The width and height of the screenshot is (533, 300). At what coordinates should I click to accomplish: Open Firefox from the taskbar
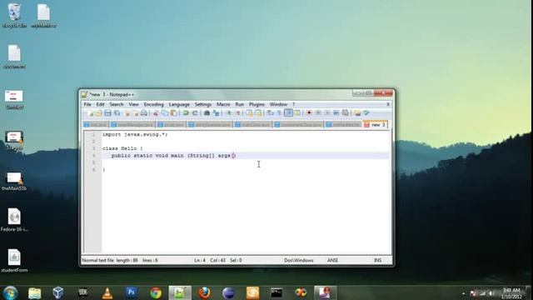(204, 292)
